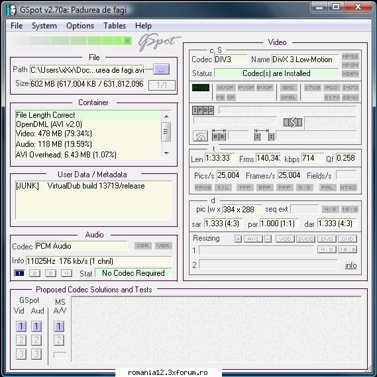The image size is (377, 377).
Task: Expand Container list with down arrow
Action: coord(166,153)
